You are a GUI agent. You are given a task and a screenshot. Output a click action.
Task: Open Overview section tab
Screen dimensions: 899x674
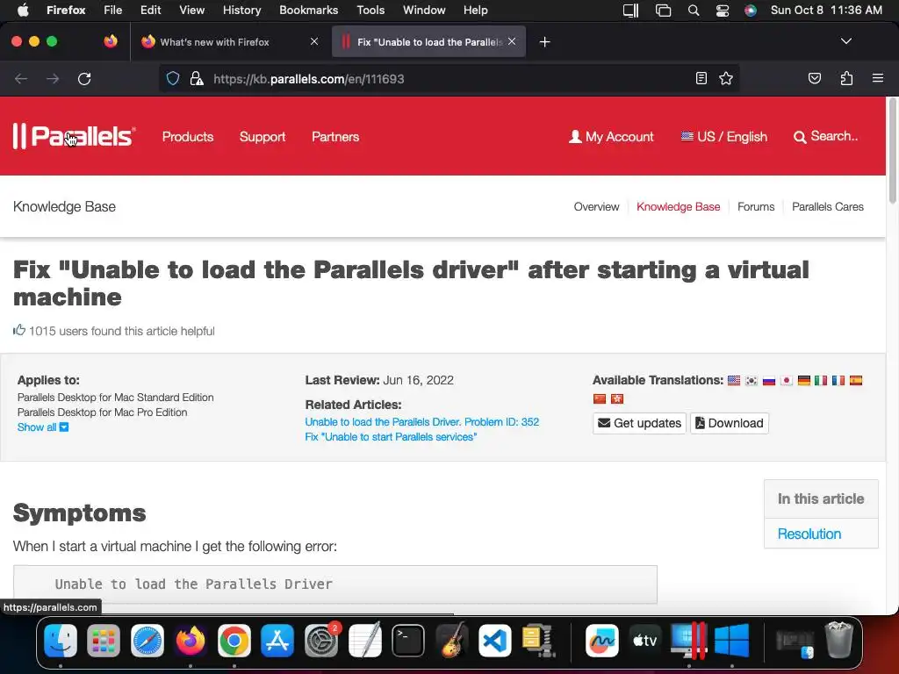tap(596, 207)
